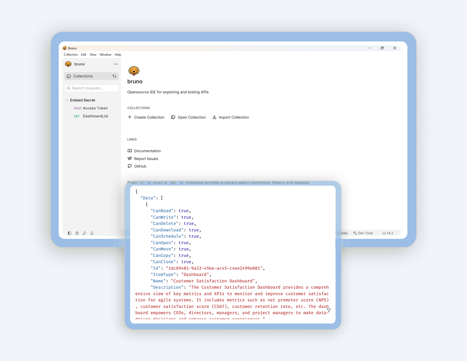Open the GET DashboardList request
Image resolution: width=467 pixels, height=361 pixels.
point(91,116)
